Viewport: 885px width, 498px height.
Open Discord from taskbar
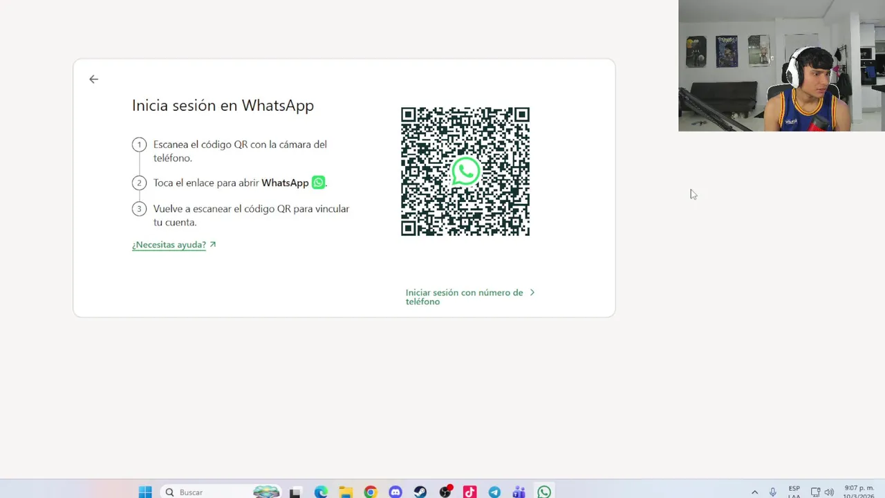(395, 492)
